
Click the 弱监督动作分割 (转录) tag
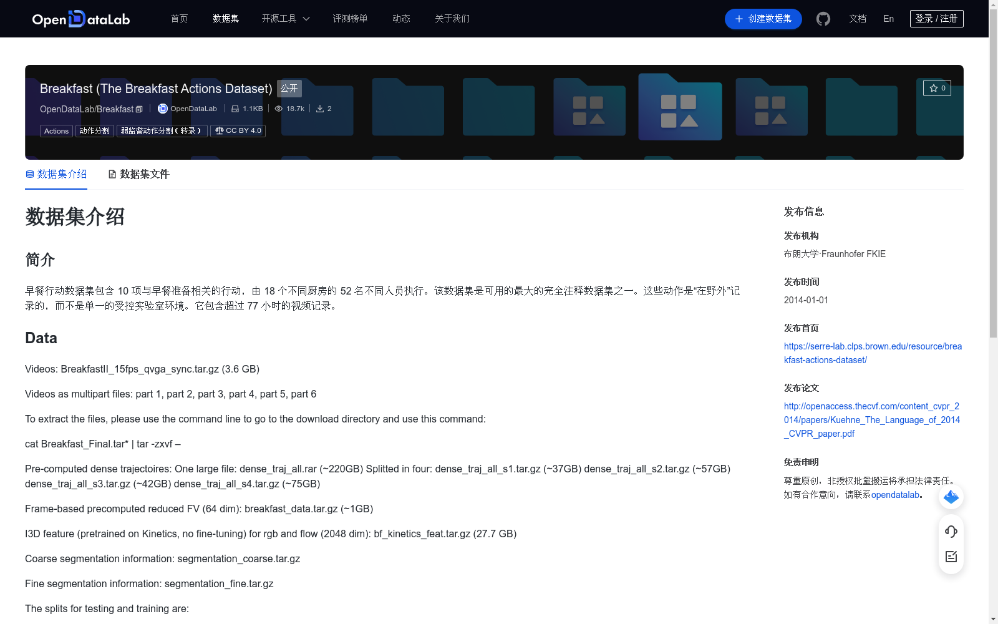pos(162,131)
